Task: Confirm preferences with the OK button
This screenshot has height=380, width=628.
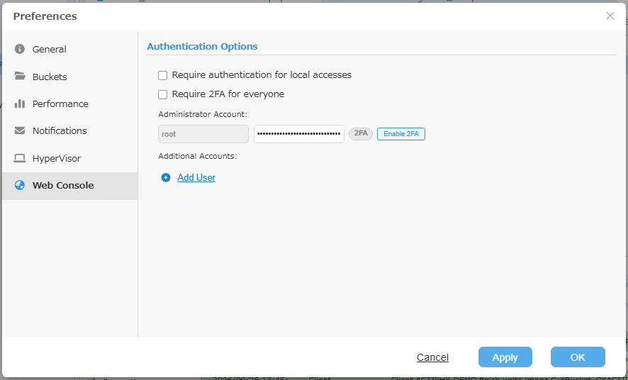Action: click(x=578, y=357)
